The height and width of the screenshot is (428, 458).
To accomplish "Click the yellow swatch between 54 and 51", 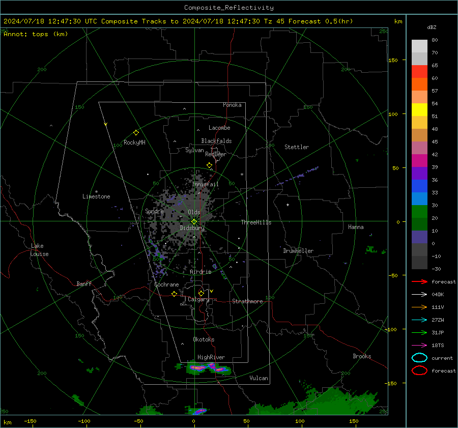I will pyautogui.click(x=419, y=109).
